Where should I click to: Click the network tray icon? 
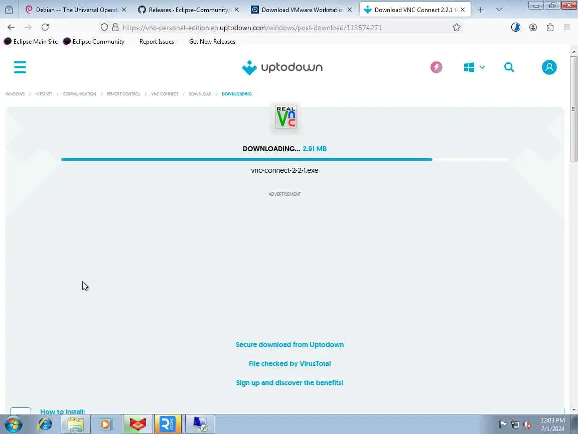(515, 425)
